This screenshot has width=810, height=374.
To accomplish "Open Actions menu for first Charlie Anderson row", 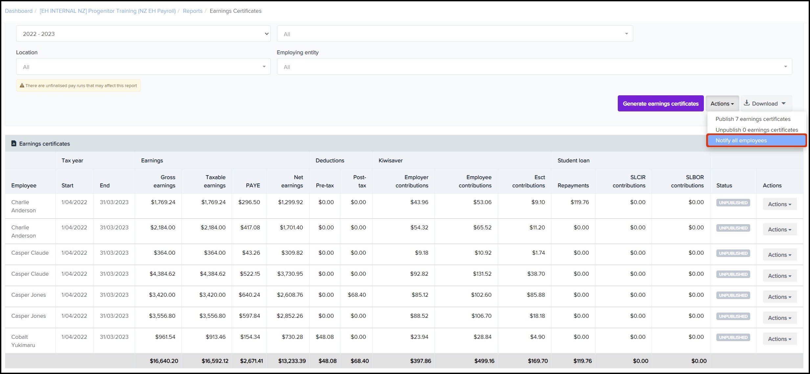I will 779,204.
